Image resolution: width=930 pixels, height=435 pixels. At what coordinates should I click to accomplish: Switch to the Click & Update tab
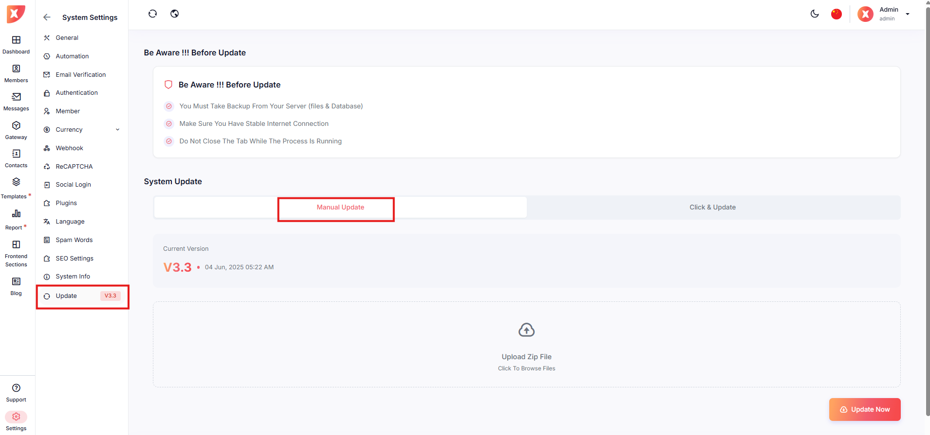click(x=712, y=208)
